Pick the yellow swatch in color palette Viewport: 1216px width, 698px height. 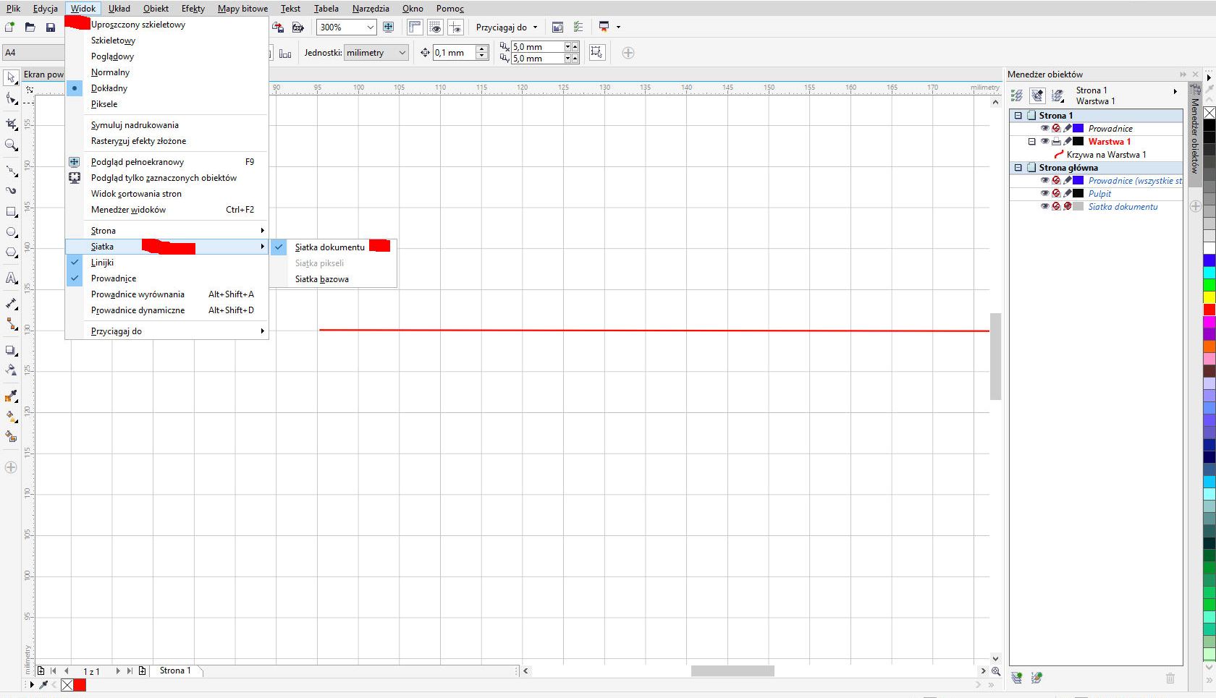pos(1209,297)
